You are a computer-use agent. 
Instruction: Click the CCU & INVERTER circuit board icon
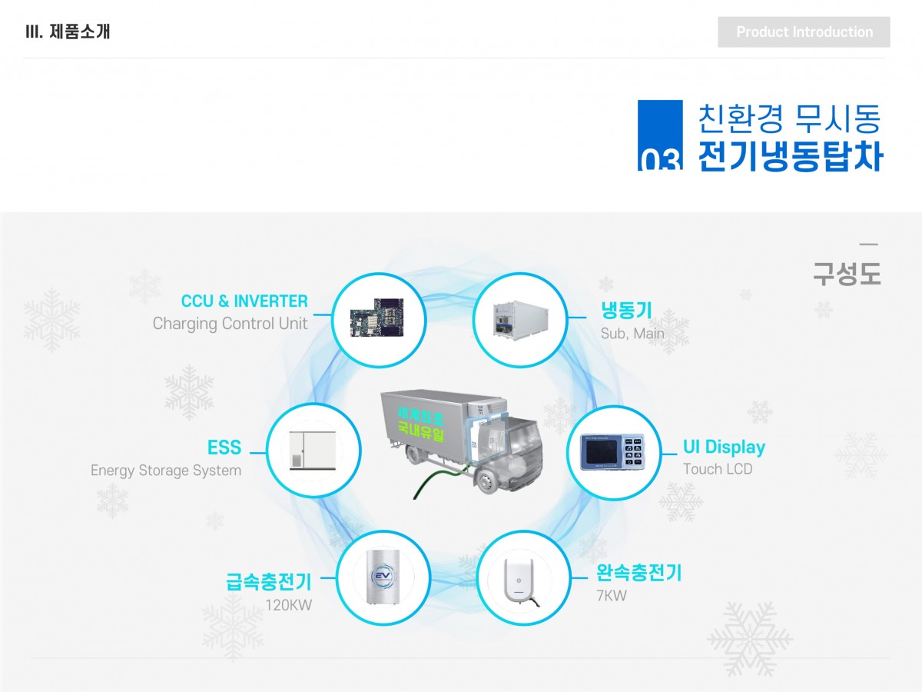[380, 318]
